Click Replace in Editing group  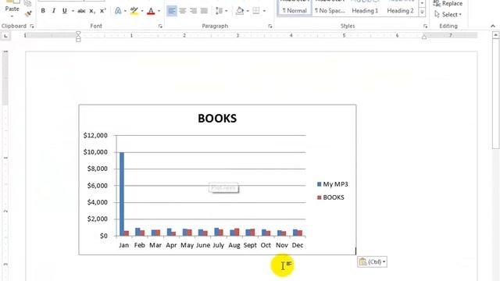448,3
